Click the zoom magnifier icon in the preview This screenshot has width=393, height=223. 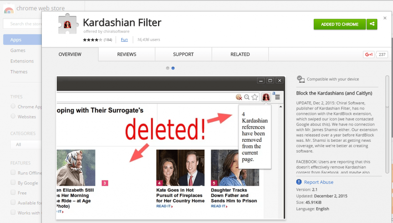point(247,97)
